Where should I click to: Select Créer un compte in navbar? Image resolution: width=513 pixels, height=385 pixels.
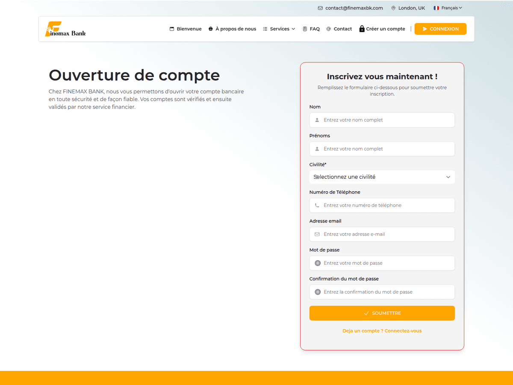click(x=382, y=29)
